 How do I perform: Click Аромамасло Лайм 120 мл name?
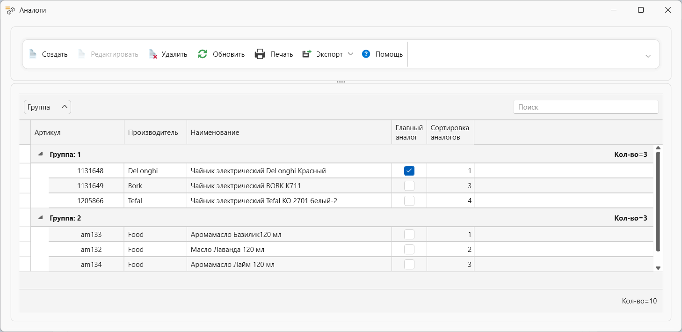(232, 265)
